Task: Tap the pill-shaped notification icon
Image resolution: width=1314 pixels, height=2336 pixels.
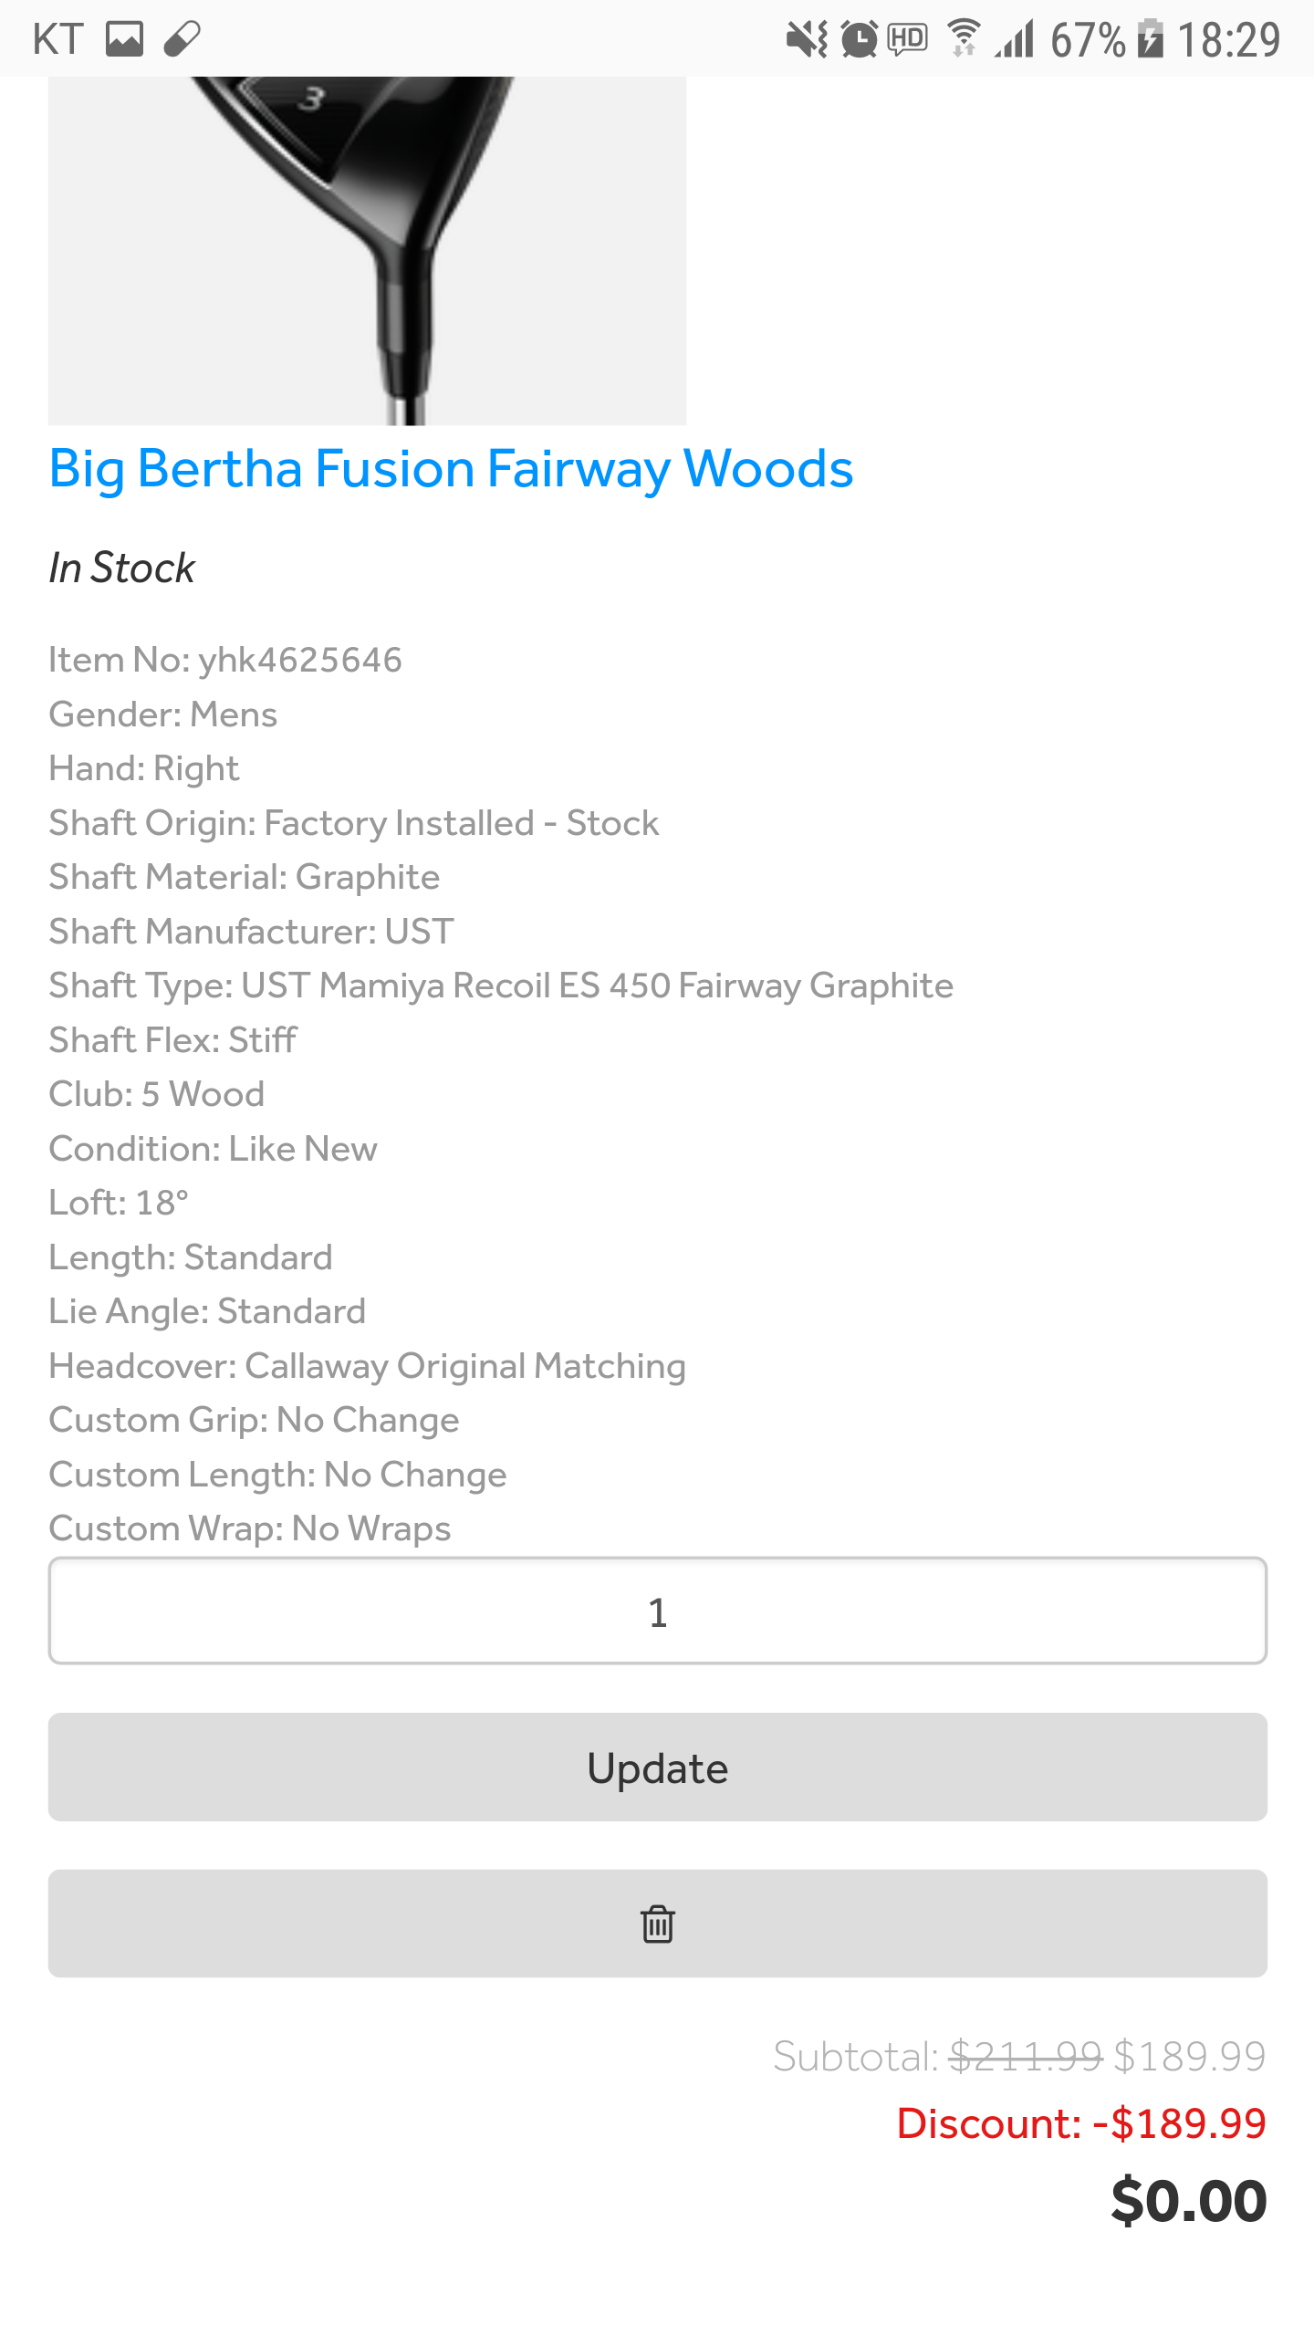Action: pyautogui.click(x=182, y=39)
